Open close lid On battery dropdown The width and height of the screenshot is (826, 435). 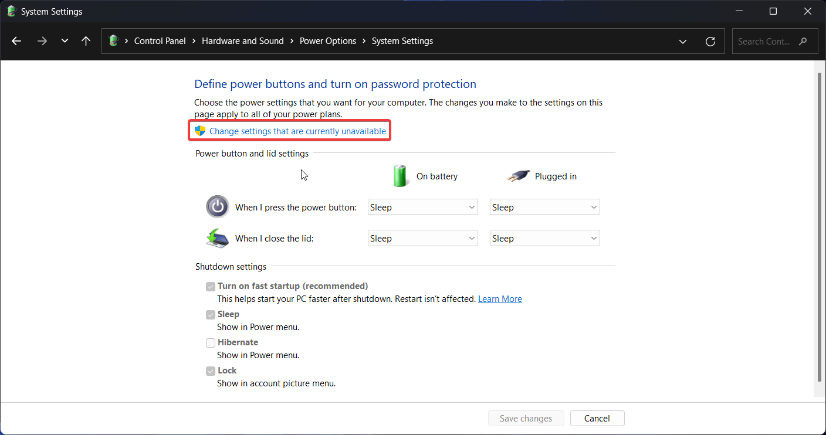point(423,238)
